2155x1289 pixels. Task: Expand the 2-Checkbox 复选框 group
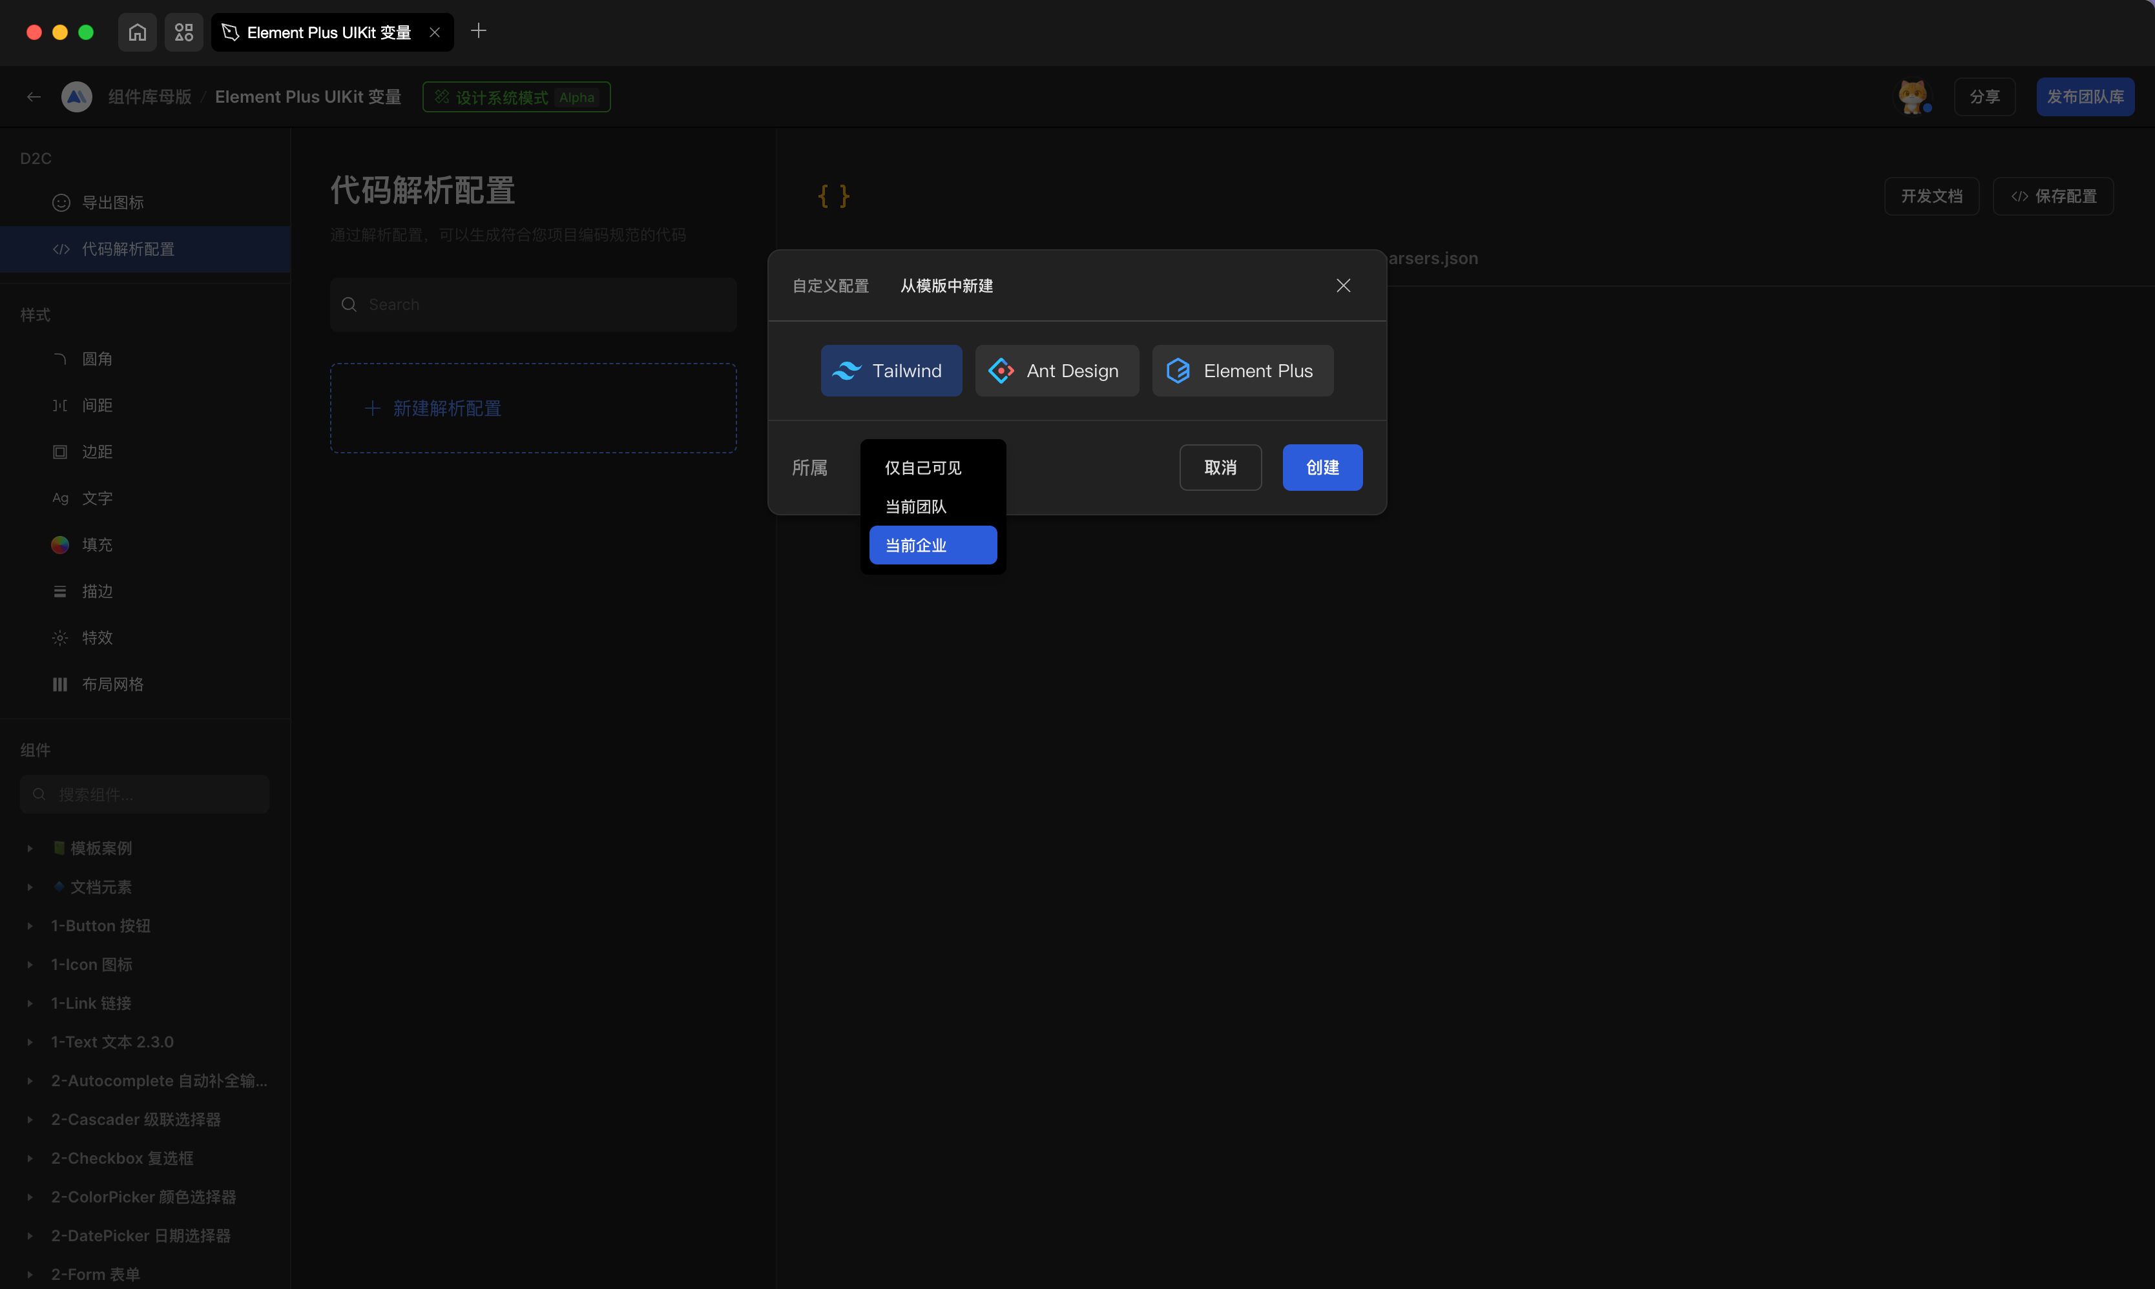click(x=30, y=1159)
